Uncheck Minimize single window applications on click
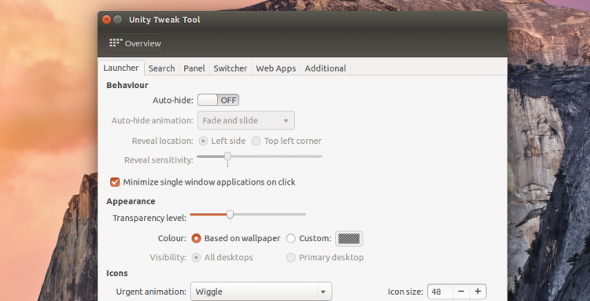 point(115,182)
